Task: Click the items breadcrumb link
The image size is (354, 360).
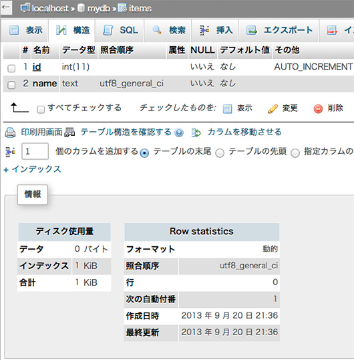Action: coord(140,9)
